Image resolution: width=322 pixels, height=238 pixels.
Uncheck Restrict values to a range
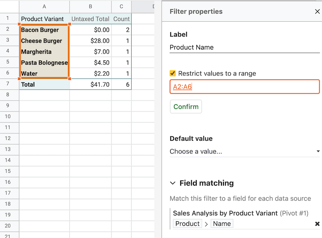point(173,73)
